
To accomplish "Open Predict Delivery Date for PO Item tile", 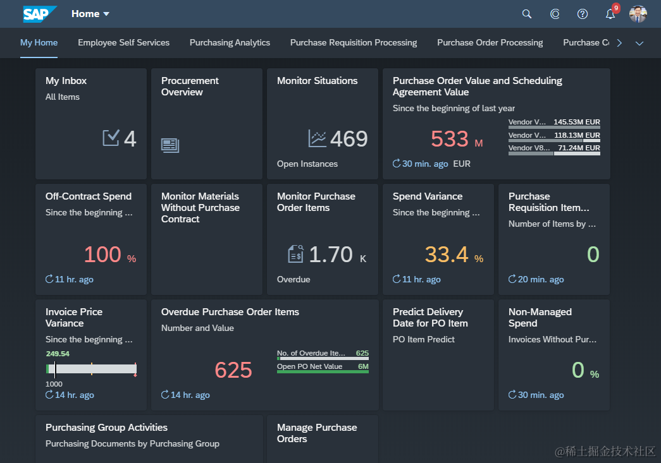I will point(438,355).
